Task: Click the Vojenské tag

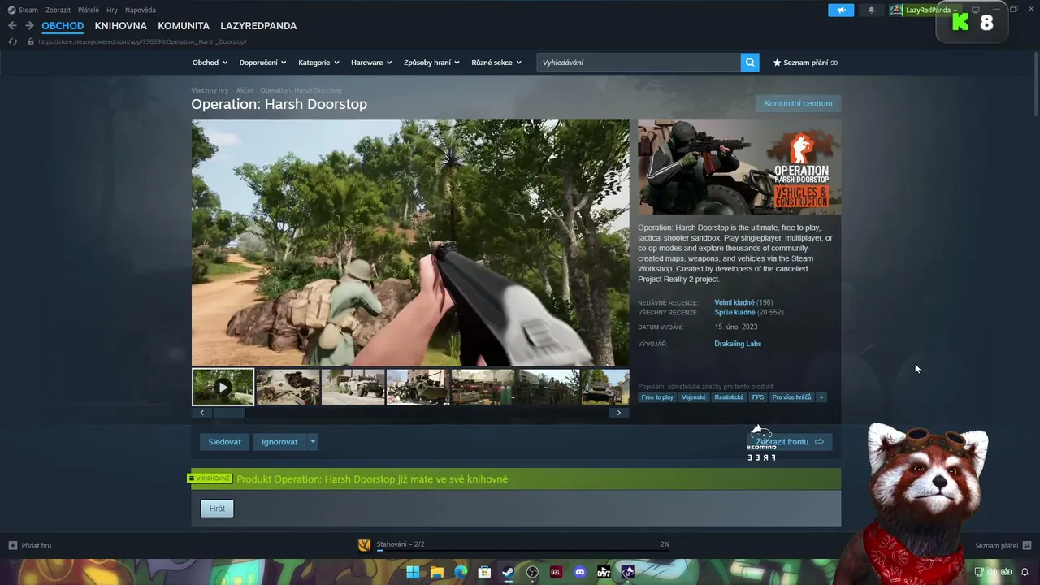Action: pos(694,397)
